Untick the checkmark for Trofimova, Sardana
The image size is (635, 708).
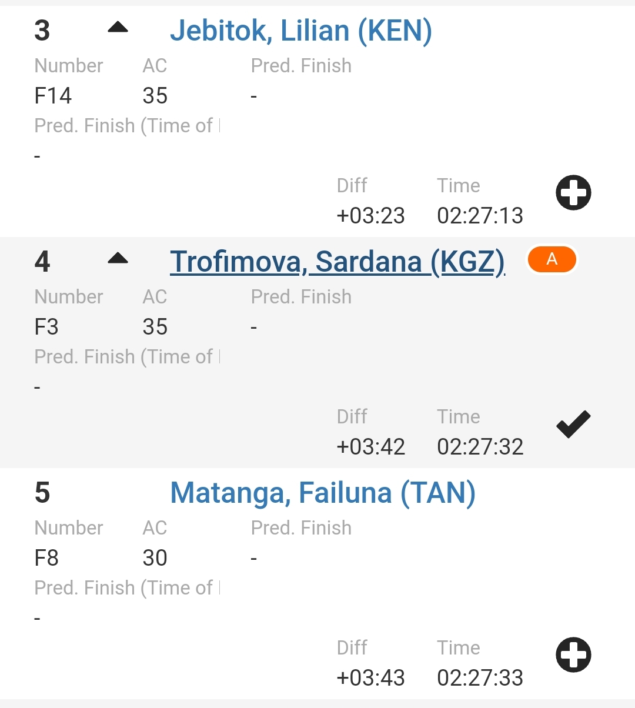[x=573, y=424]
